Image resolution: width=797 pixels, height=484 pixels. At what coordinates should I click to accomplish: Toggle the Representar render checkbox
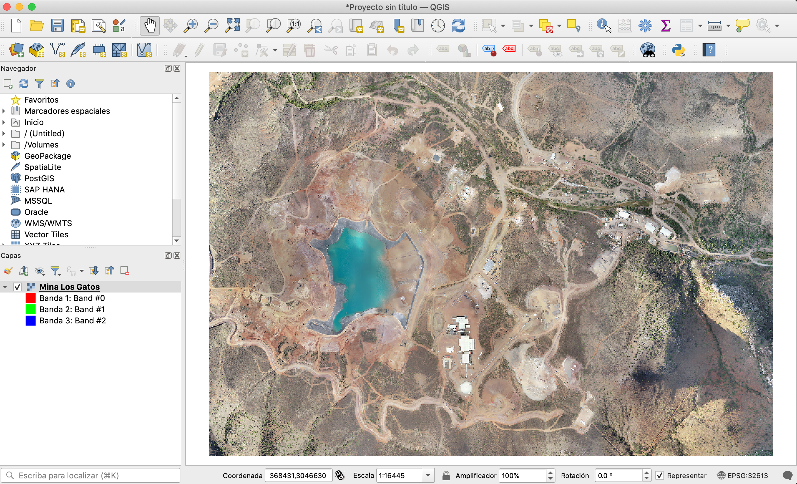(659, 475)
